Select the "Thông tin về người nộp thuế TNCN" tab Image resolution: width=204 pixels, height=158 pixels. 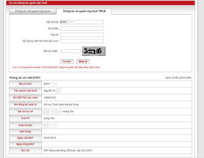pos(84,11)
